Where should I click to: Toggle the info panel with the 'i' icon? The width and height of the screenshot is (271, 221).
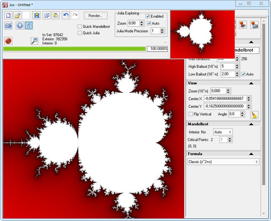pyautogui.click(x=29, y=26)
